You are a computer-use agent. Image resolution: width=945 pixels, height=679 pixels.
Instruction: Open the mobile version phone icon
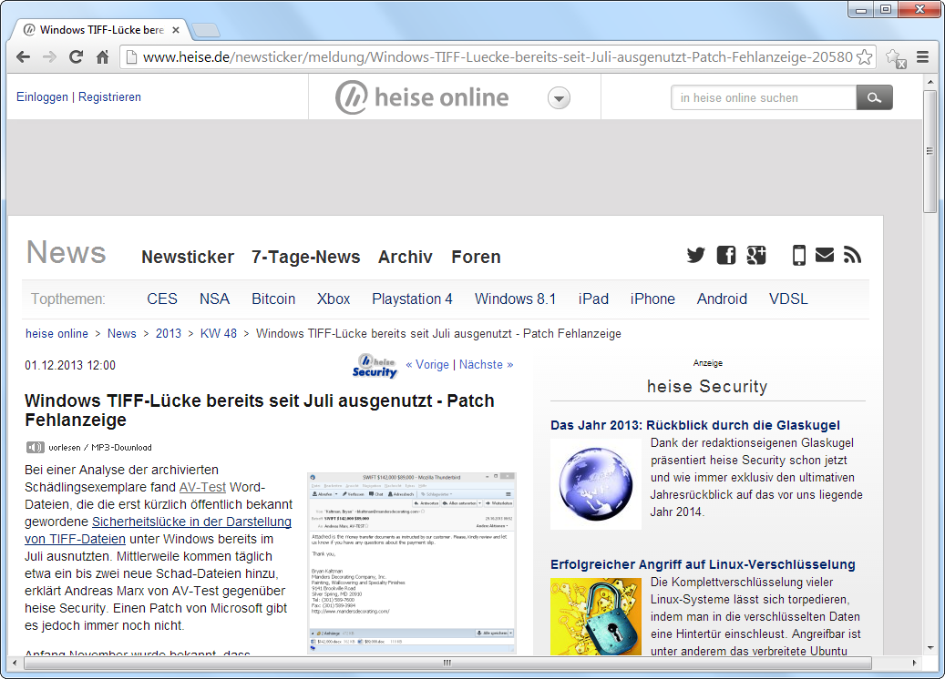(798, 256)
